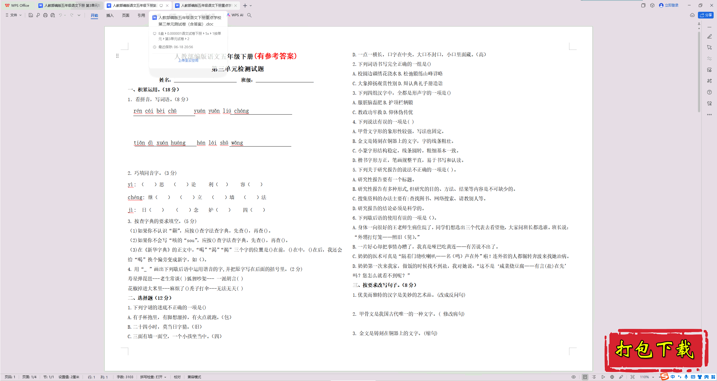Switch to outline view icon in status bar
Screen dimensions: 717x381
point(594,377)
